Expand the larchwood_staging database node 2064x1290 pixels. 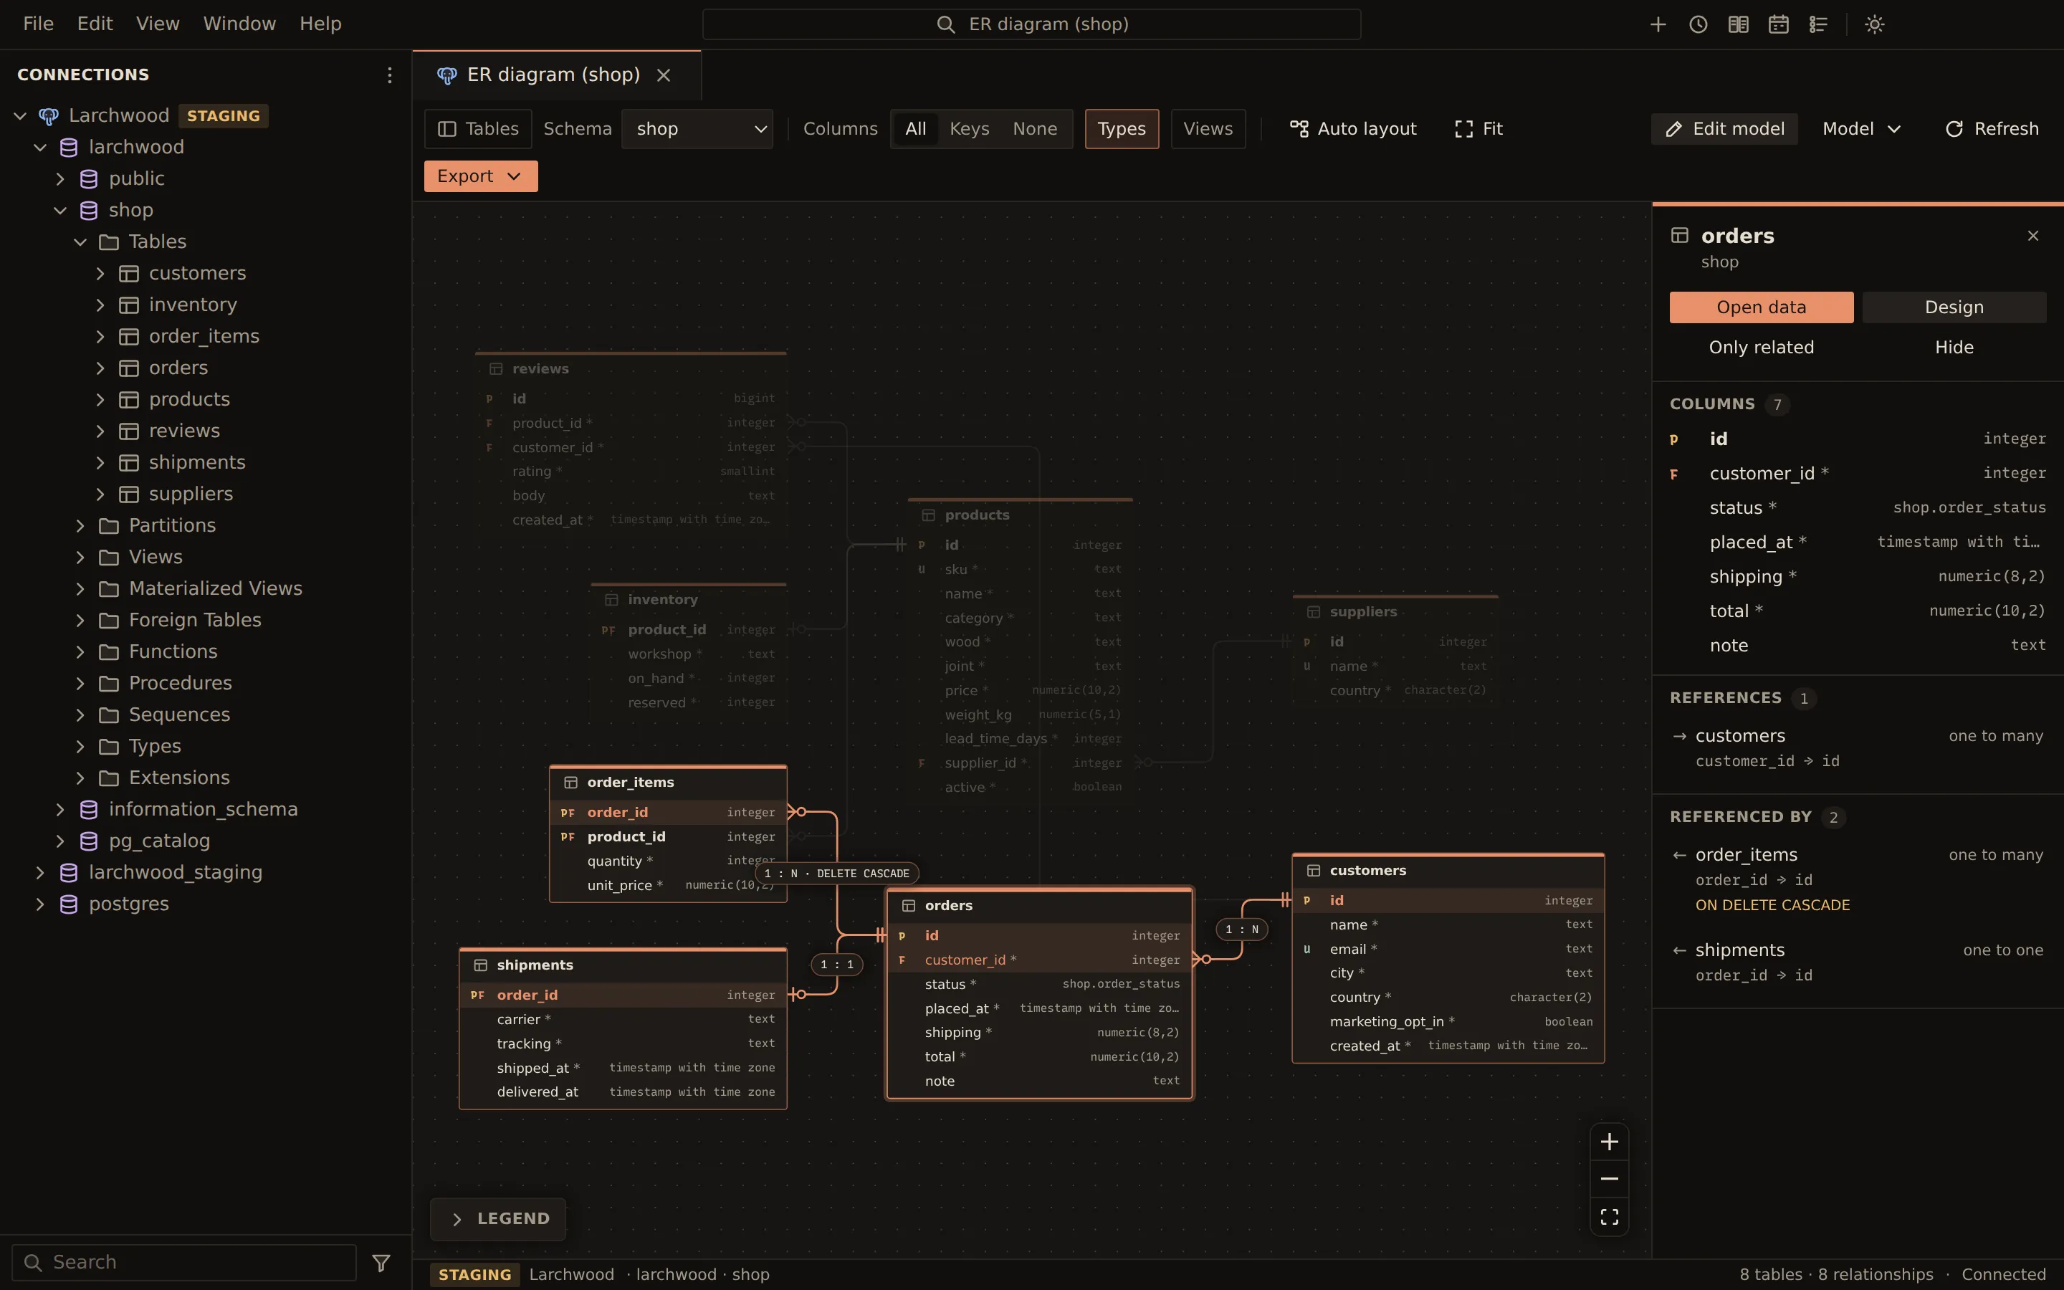40,872
